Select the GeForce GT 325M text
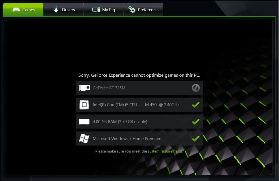279x181 pixels. [109, 88]
